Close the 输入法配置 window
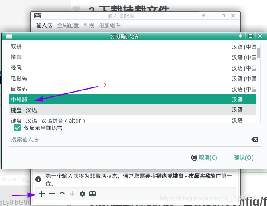The width and height of the screenshot is (267, 206). coord(233,16)
